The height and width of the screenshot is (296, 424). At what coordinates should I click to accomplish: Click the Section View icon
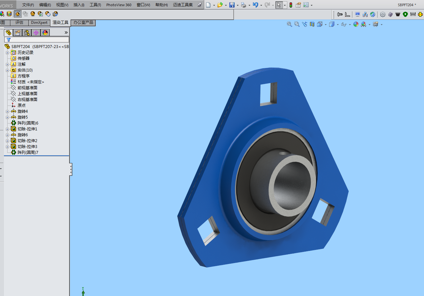[312, 24]
